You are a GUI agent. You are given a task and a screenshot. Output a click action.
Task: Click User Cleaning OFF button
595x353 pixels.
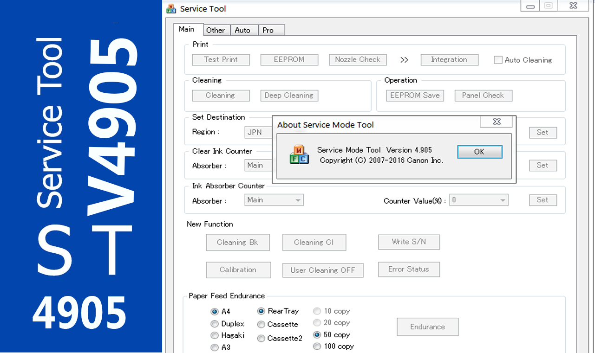323,270
